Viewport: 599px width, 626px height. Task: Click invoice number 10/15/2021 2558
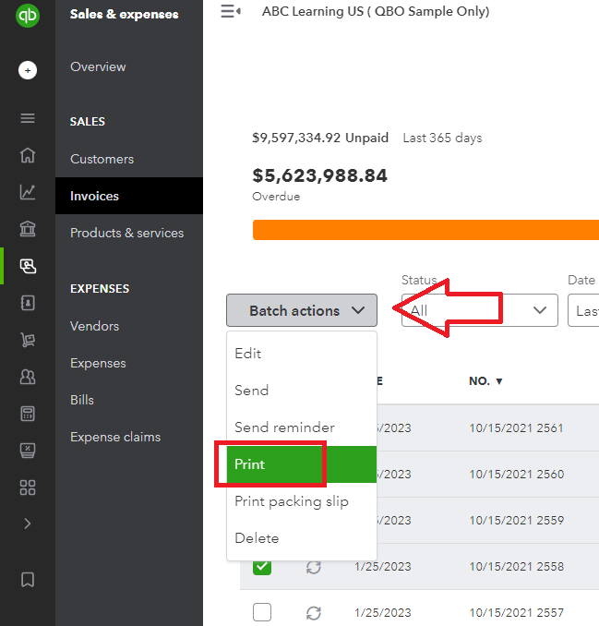(516, 566)
